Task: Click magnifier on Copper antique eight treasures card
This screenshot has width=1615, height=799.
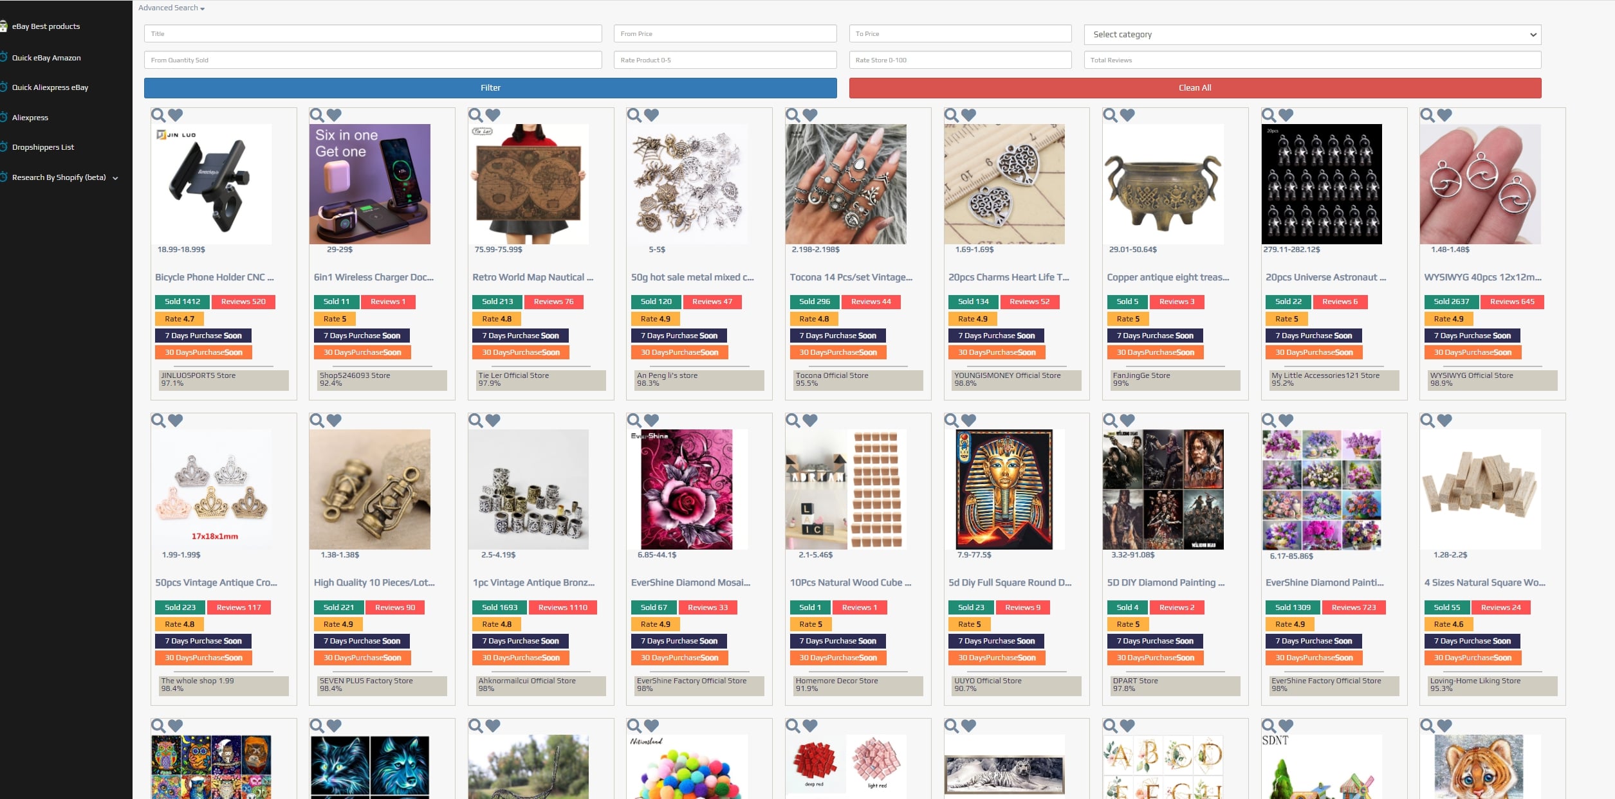Action: pos(1110,115)
